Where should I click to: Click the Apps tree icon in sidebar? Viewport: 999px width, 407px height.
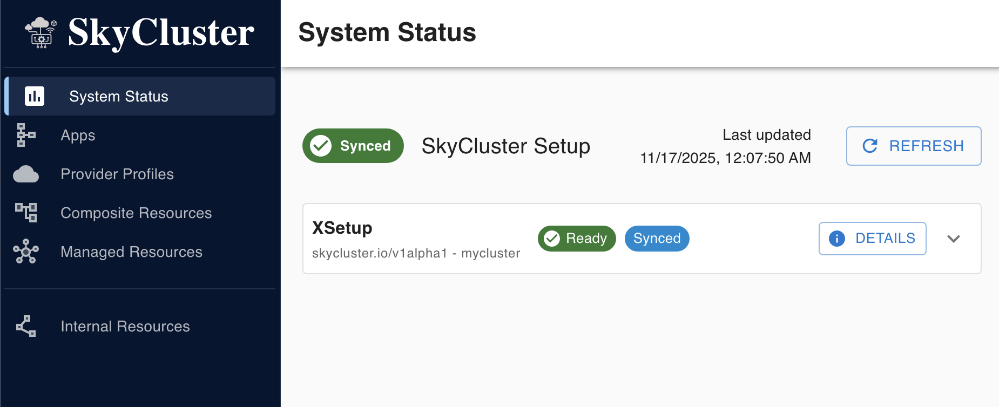pyautogui.click(x=25, y=135)
